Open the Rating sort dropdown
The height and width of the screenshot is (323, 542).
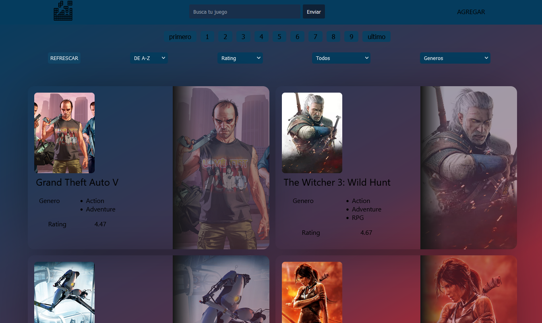240,58
